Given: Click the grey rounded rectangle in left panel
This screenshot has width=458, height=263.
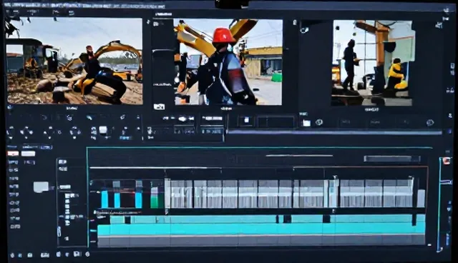Looking at the screenshot, I should click(x=41, y=187).
